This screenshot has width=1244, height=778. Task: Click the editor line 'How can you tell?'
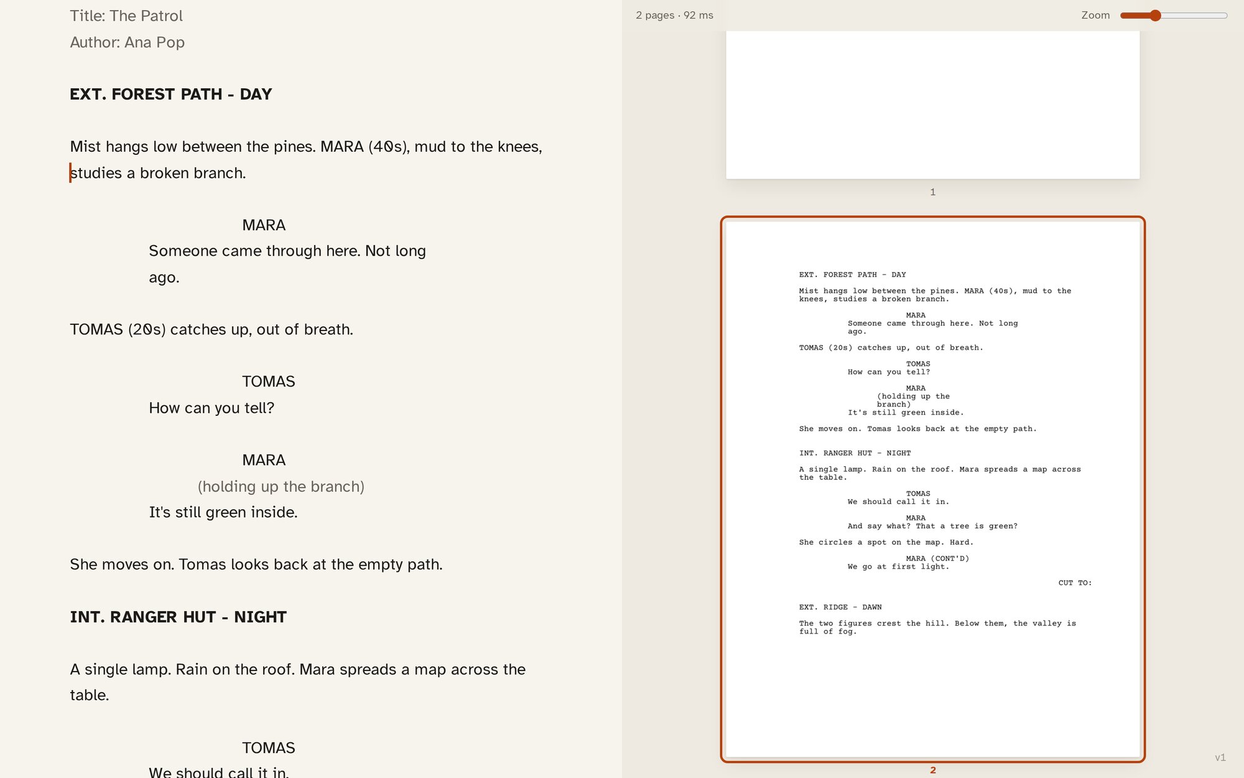click(x=211, y=408)
